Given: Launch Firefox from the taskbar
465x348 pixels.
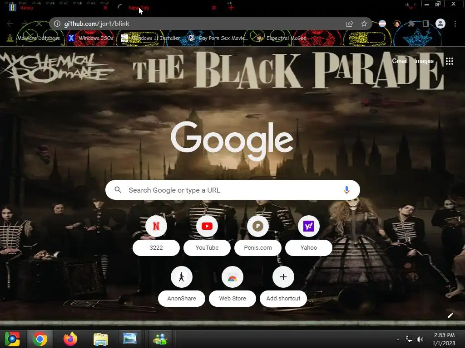Looking at the screenshot, I should click(x=70, y=339).
